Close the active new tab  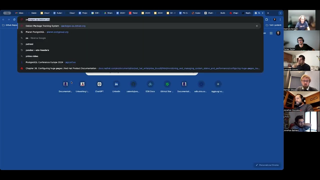(262, 13)
